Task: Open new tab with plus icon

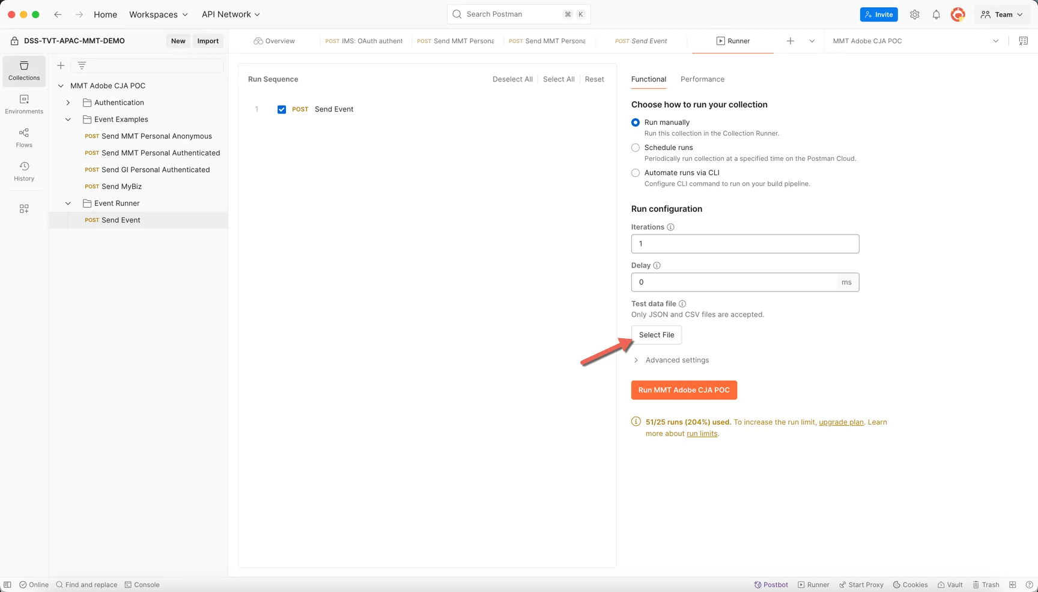Action: coord(790,41)
